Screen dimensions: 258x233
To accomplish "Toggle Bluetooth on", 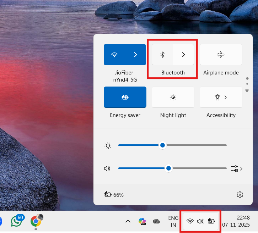I will [x=162, y=55].
